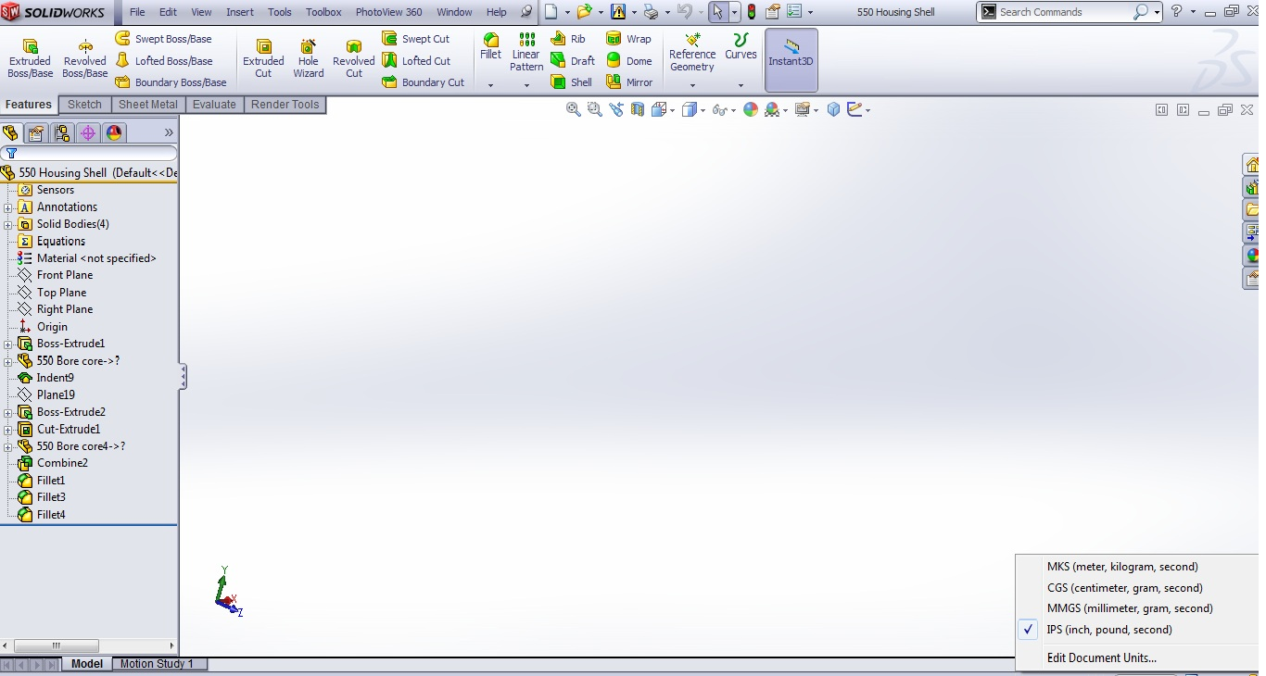This screenshot has height=676, width=1266.
Task: Select the Rib feature tool
Action: click(568, 39)
